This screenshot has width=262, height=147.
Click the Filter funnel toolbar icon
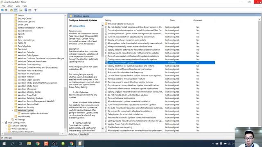click(x=35, y=10)
